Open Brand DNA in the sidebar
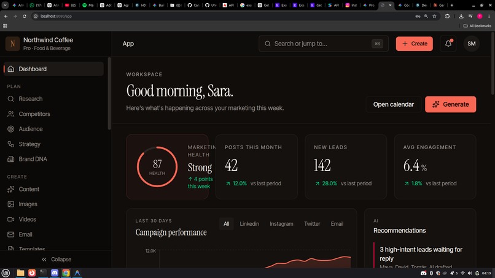Viewport: 495px width, 278px height. (53, 159)
